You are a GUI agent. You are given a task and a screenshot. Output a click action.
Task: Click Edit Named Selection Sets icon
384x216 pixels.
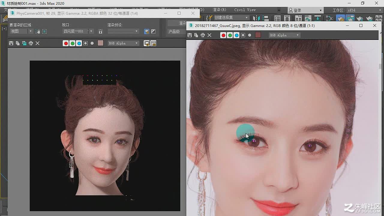[209, 18]
